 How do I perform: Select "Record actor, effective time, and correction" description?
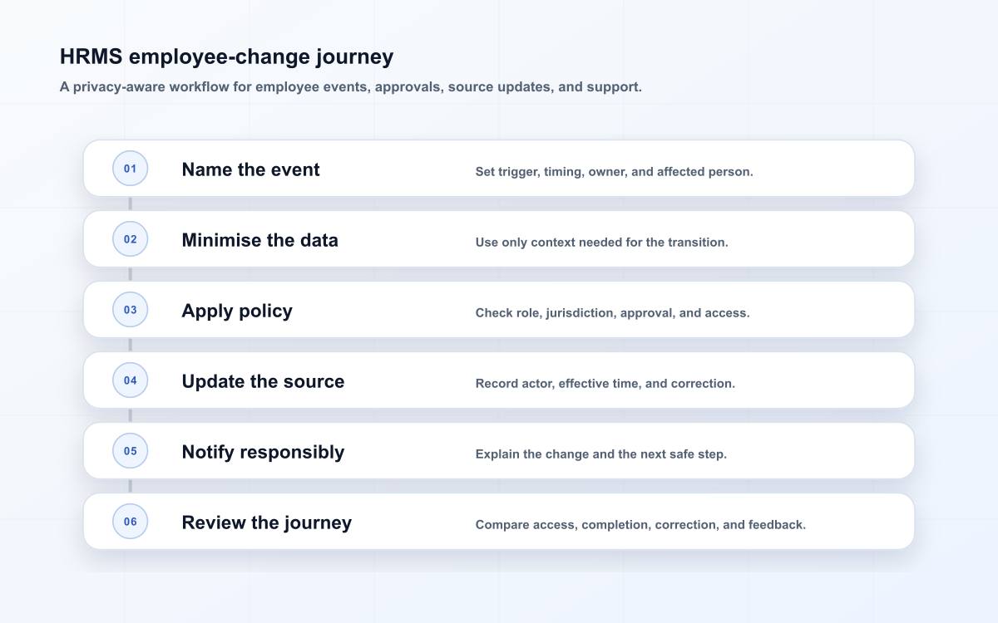[x=605, y=384]
